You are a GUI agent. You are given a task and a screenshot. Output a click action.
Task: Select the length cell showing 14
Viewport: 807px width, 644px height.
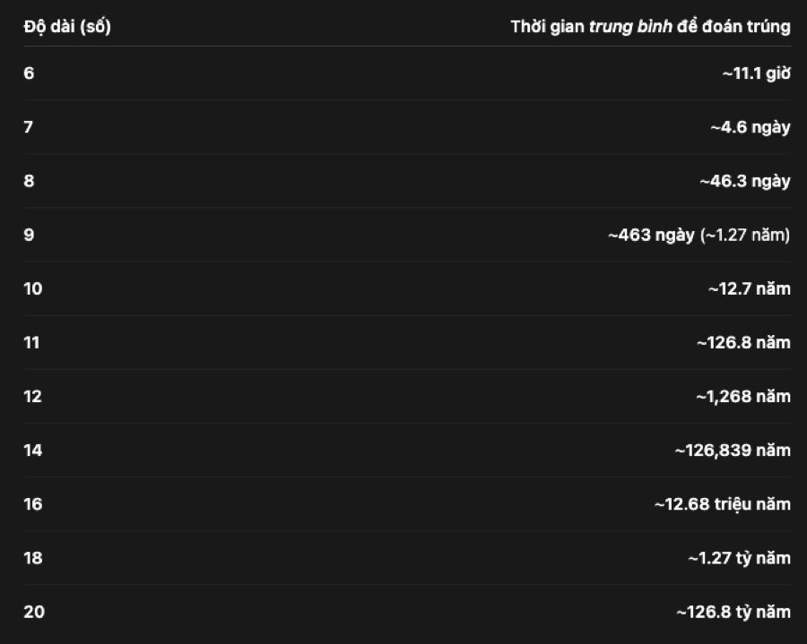[x=33, y=450]
